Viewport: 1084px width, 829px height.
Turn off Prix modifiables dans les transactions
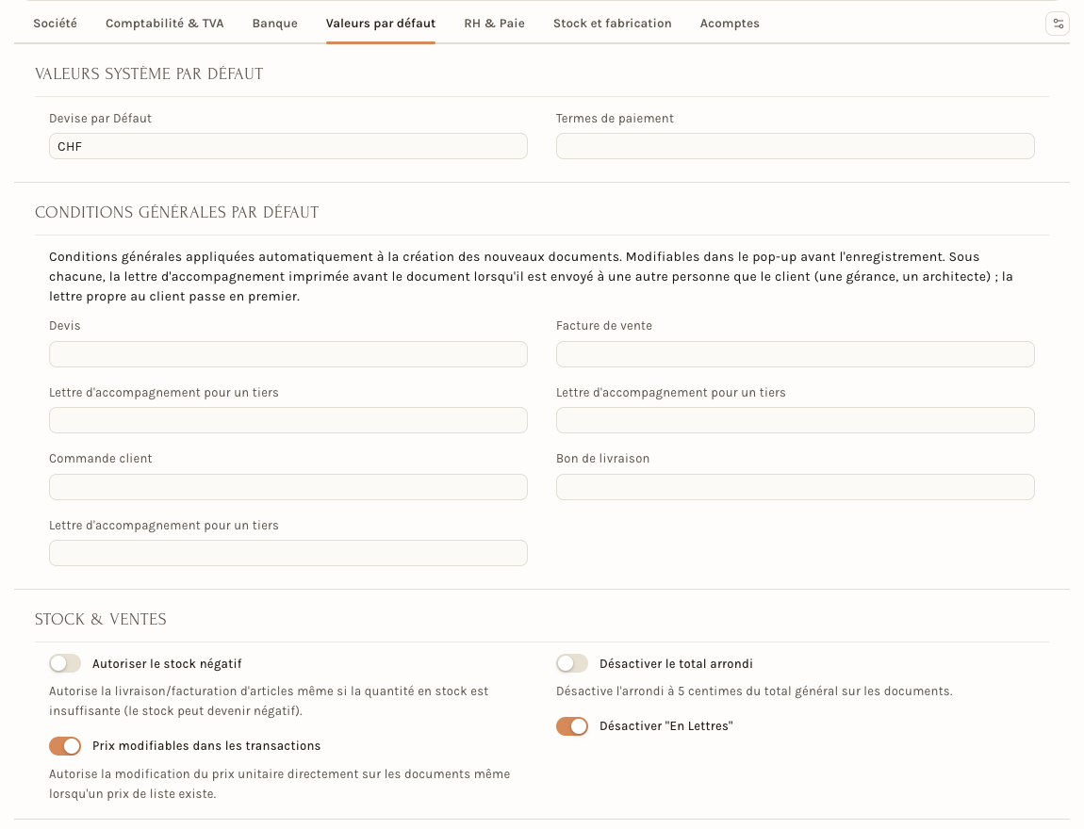point(65,746)
